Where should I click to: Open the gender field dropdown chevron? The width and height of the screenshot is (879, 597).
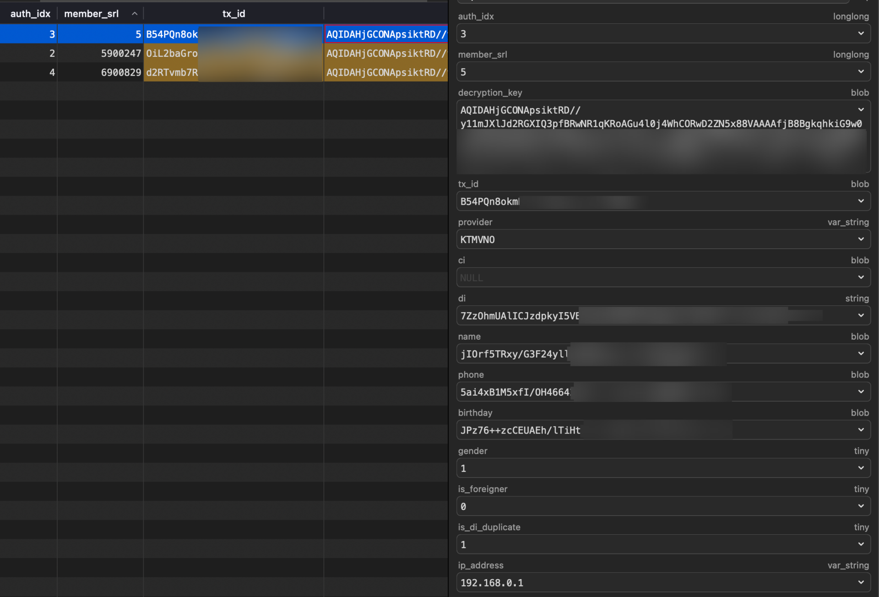coord(861,468)
